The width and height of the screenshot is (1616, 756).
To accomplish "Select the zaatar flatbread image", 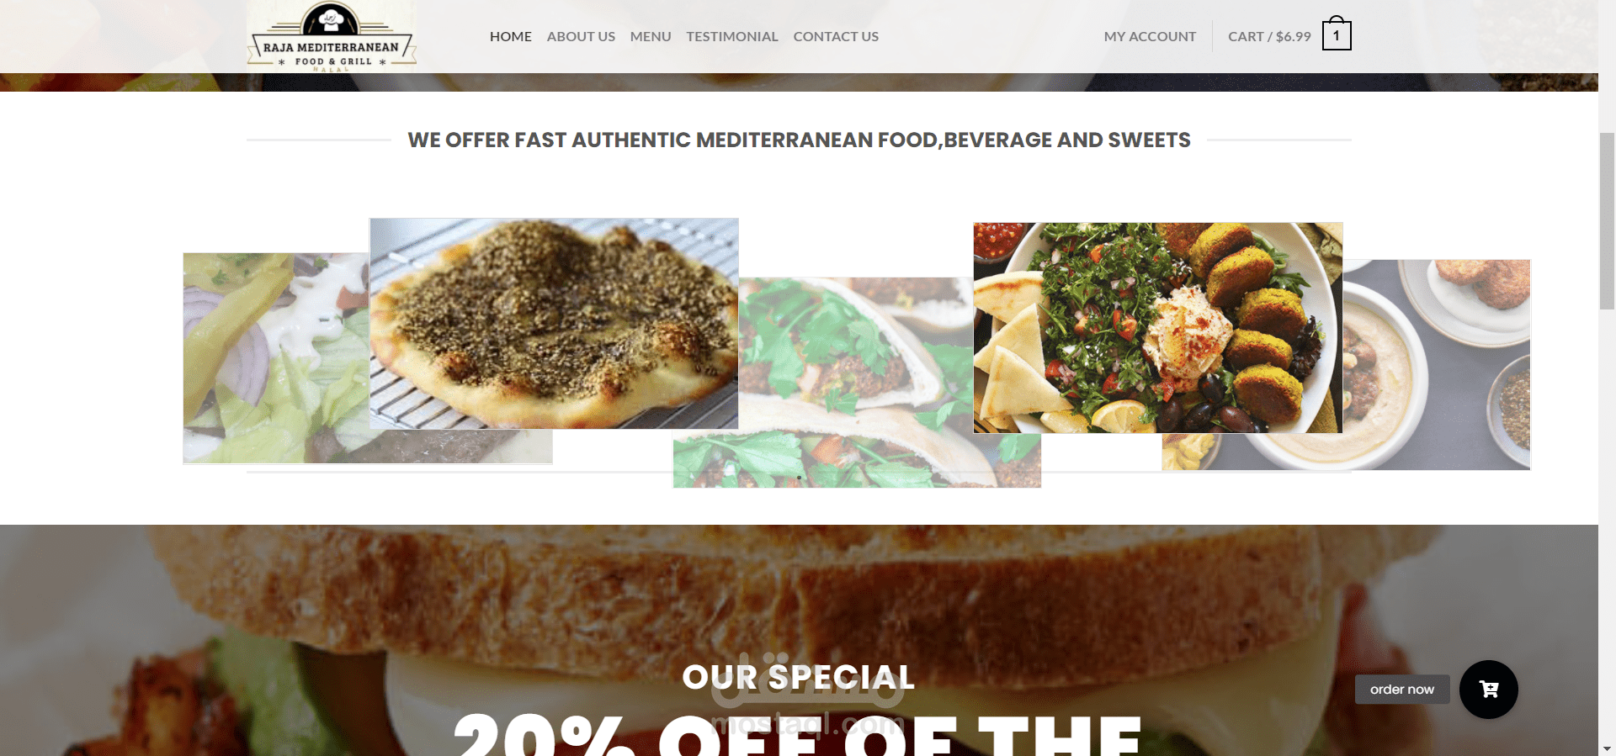I will (x=554, y=324).
